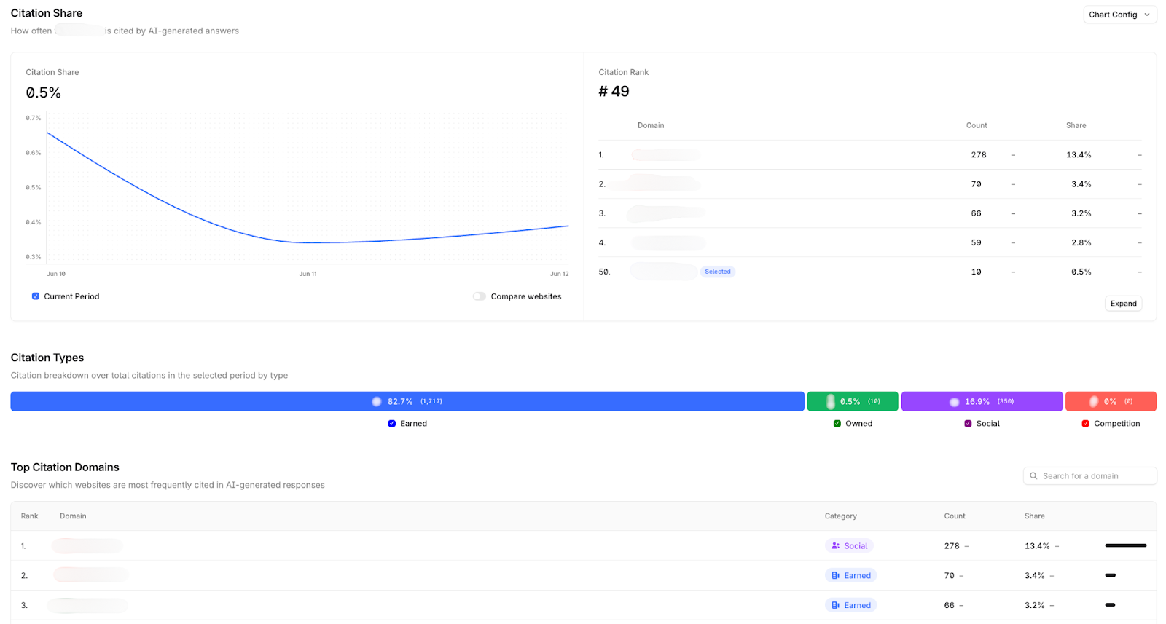1166x624 pixels.
Task: Click the Share header in Top Citation Domains
Action: point(1034,516)
